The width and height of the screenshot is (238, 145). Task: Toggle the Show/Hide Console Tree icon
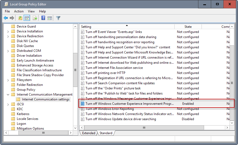click(27, 18)
